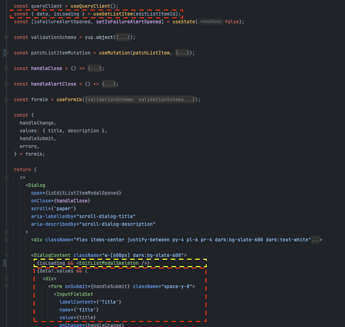Click the gutter fold icon for handleAlertClose

pyautogui.click(x=6, y=84)
